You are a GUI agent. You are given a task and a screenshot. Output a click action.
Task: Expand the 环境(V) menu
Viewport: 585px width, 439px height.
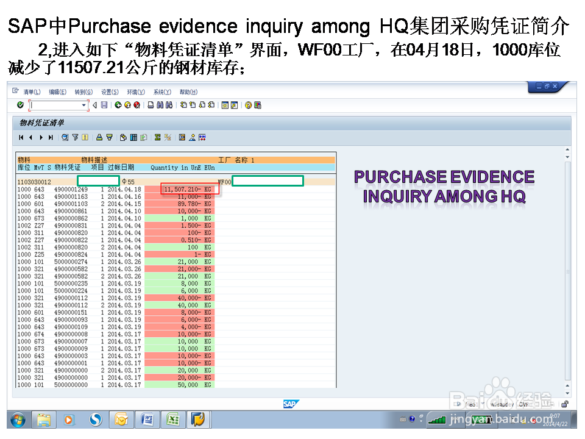point(135,91)
